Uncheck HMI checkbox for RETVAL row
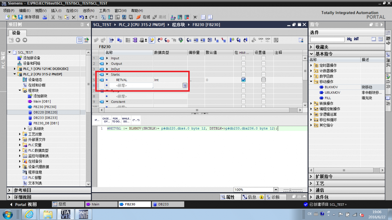 point(243,80)
